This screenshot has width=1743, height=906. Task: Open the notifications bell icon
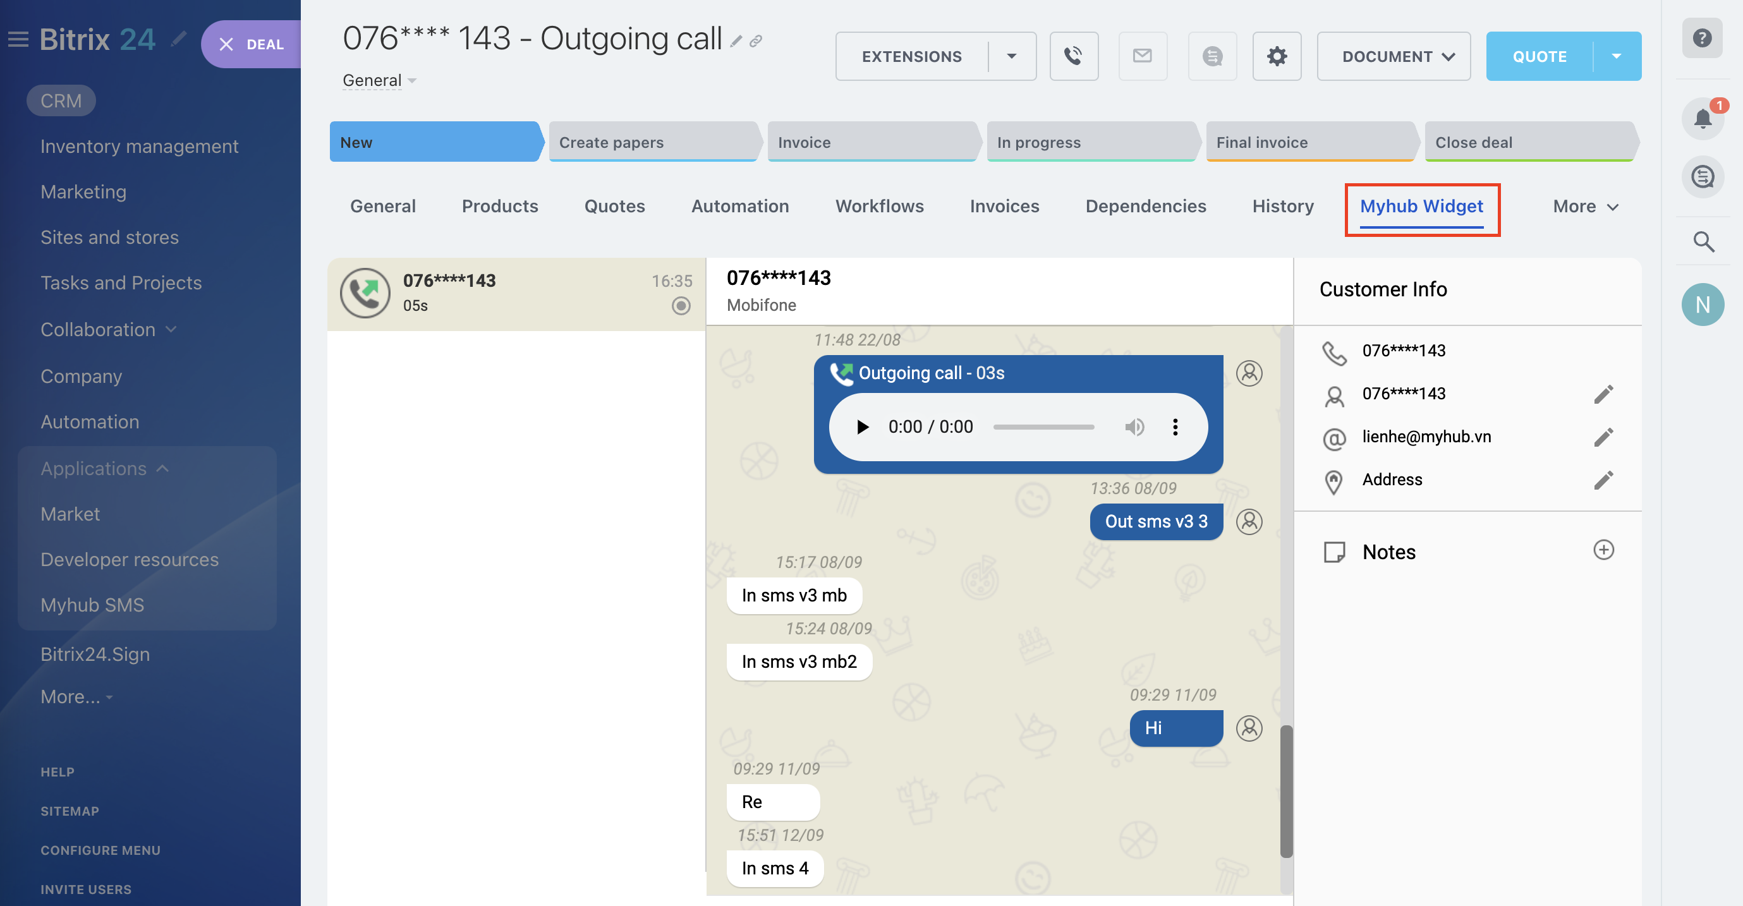1703,119
